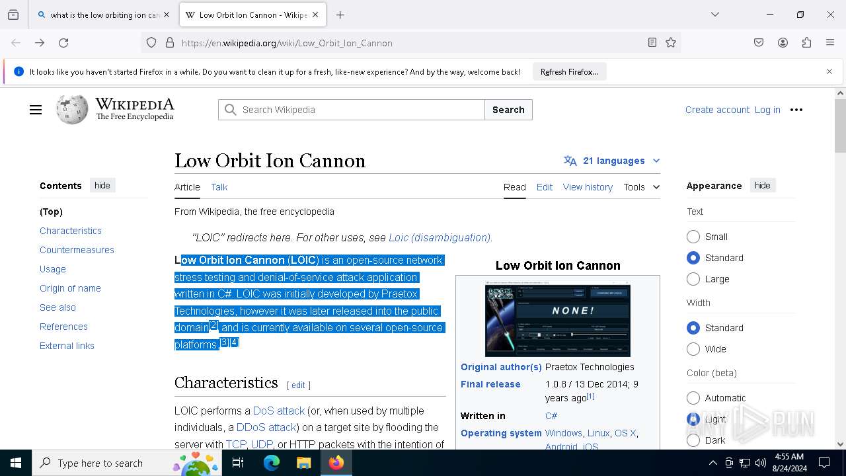Screen dimensions: 846x476
Task: Select Standard page width
Action: [x=693, y=328]
